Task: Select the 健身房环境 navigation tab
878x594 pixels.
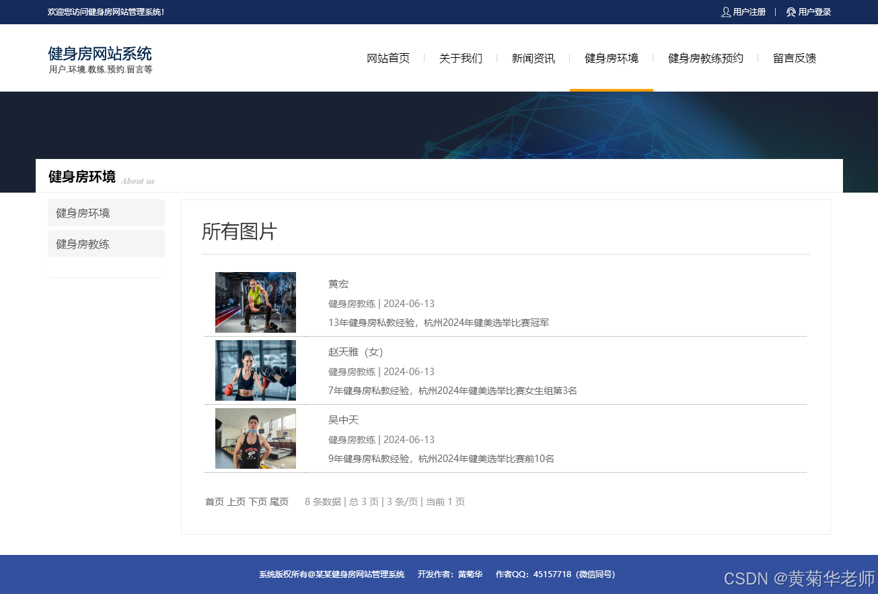Action: pos(611,58)
